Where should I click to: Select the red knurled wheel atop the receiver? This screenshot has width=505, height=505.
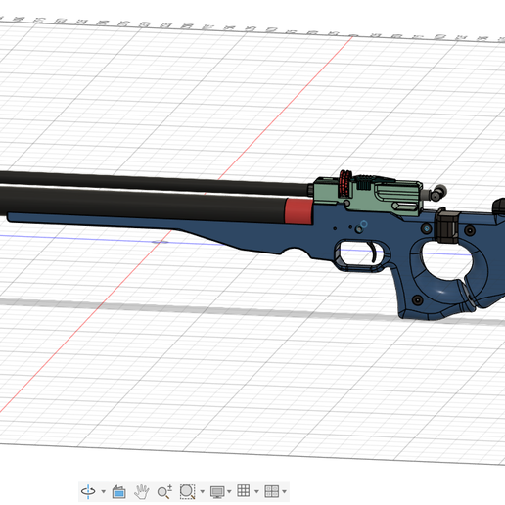click(345, 183)
